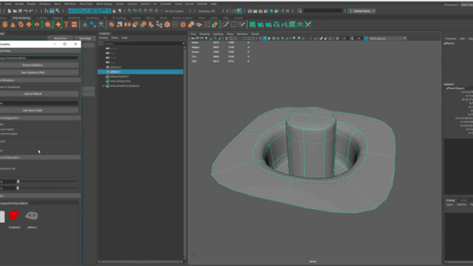Toggle snap to curves magnet icon
The width and height of the screenshot is (473, 266).
tap(135, 11)
